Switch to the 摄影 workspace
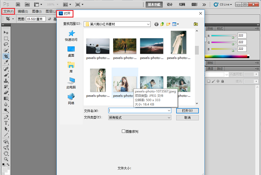This screenshot has height=175, width=261. pos(194,4)
